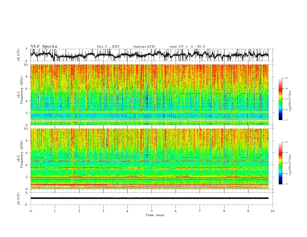Click the ch.1 color scale bar
Image resolution: width=307 pixels, height=237 pixels.
point(280,99)
